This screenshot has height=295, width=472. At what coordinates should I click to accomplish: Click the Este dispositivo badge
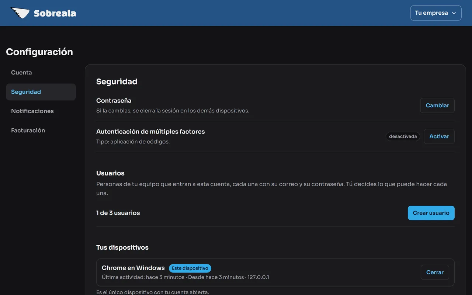tap(190, 268)
